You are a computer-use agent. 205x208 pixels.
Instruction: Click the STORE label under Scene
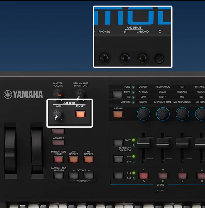click(x=160, y=191)
